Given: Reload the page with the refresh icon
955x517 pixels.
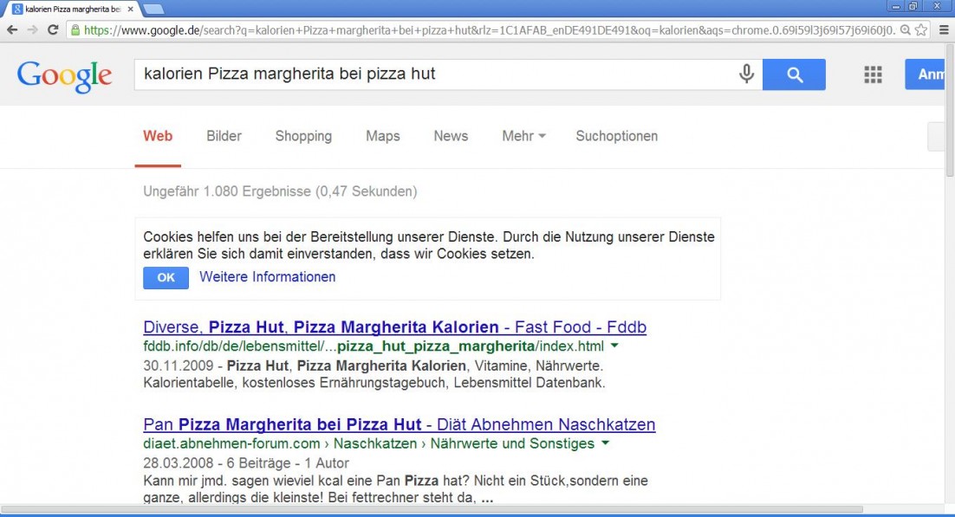Looking at the screenshot, I should (53, 29).
